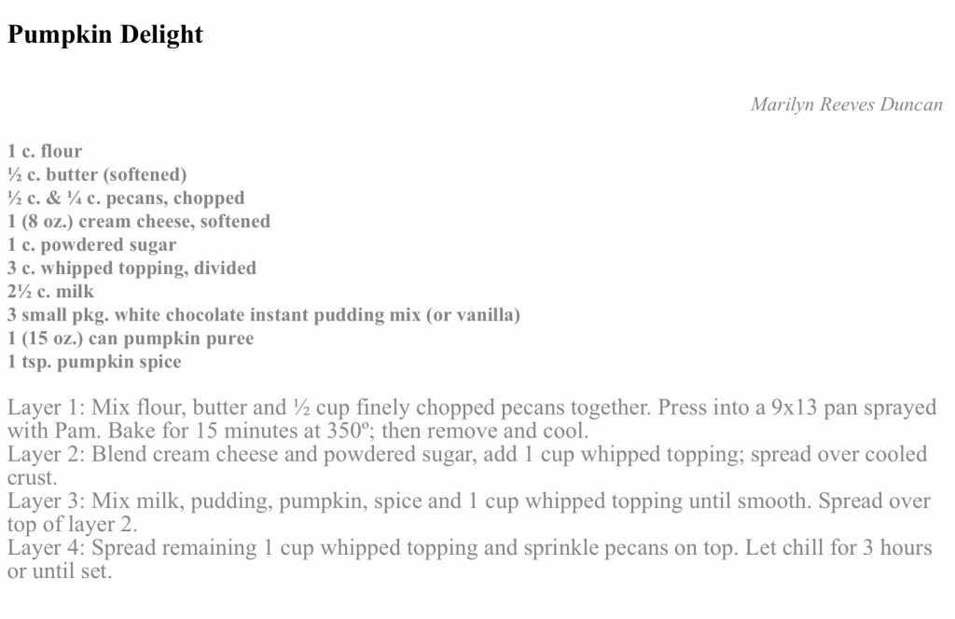Click the author name Marilyn Reeves Duncan
This screenshot has width=955, height=619.
(x=846, y=104)
